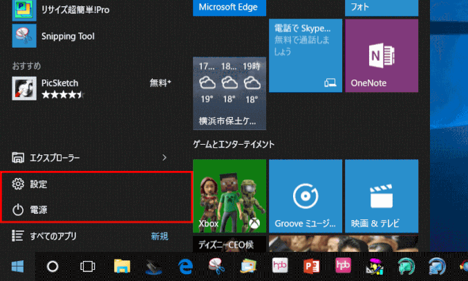Click the ゲームとエンターテイメント group heading
Screen dimensions: 468x281
234,145
